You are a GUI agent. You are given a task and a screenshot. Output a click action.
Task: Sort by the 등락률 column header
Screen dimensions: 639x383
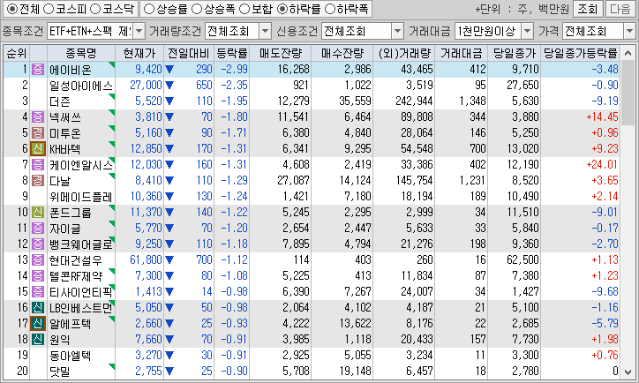[232, 53]
